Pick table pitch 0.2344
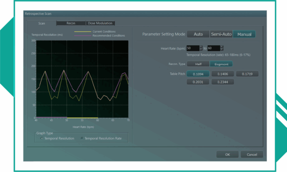This screenshot has height=172, width=287. (222, 82)
